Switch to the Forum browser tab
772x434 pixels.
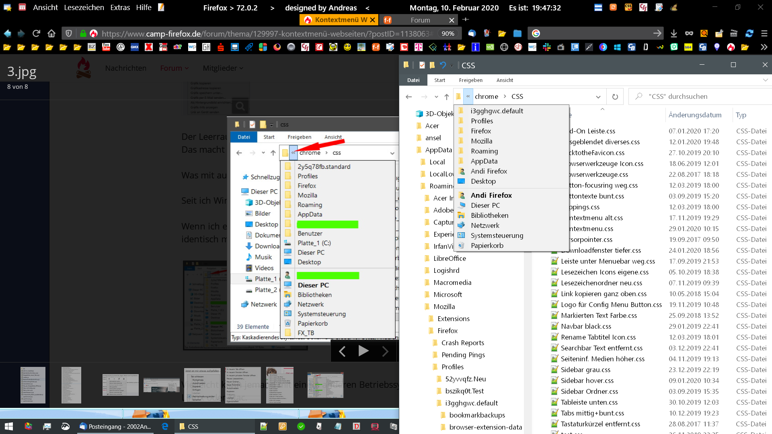point(420,20)
